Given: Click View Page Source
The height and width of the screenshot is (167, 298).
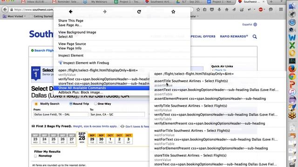Looking at the screenshot, I should tap(72, 44).
